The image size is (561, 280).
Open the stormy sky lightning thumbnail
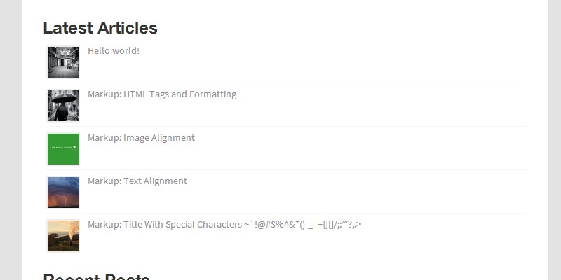pyautogui.click(x=63, y=192)
